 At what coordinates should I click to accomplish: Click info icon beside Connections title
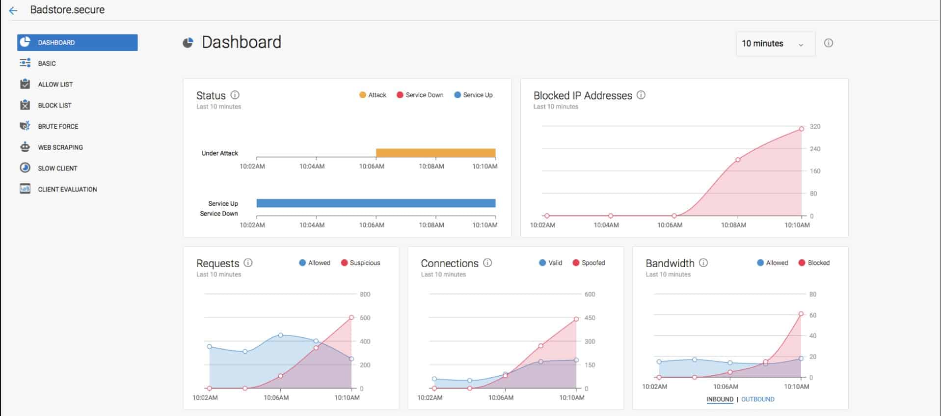click(x=487, y=263)
